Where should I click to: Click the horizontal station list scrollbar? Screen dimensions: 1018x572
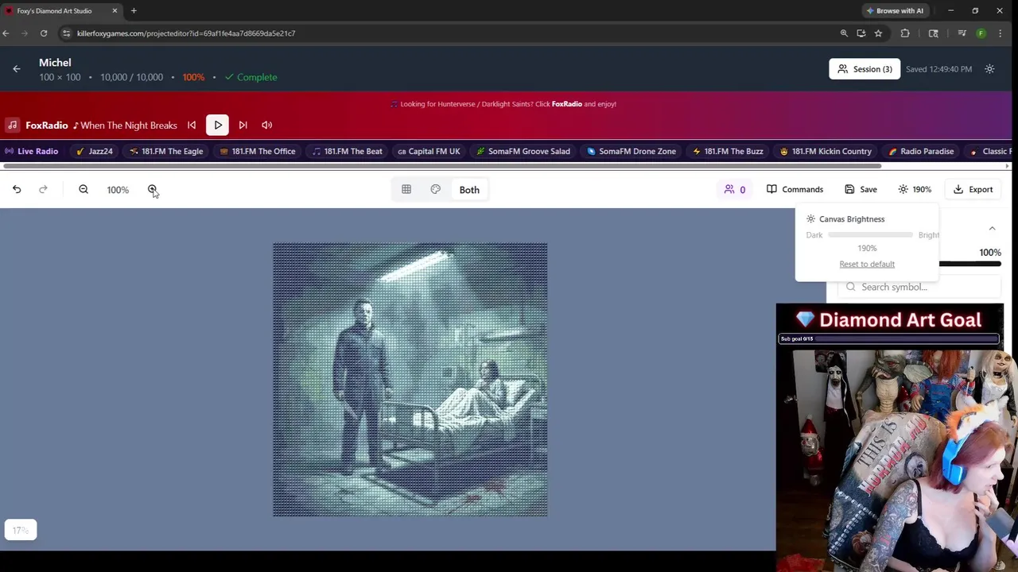[x=441, y=166]
